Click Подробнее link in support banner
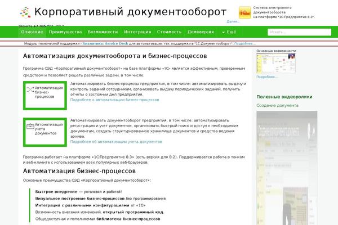Image resolution: width=338 pixels, height=225 pixels. click(x=245, y=43)
